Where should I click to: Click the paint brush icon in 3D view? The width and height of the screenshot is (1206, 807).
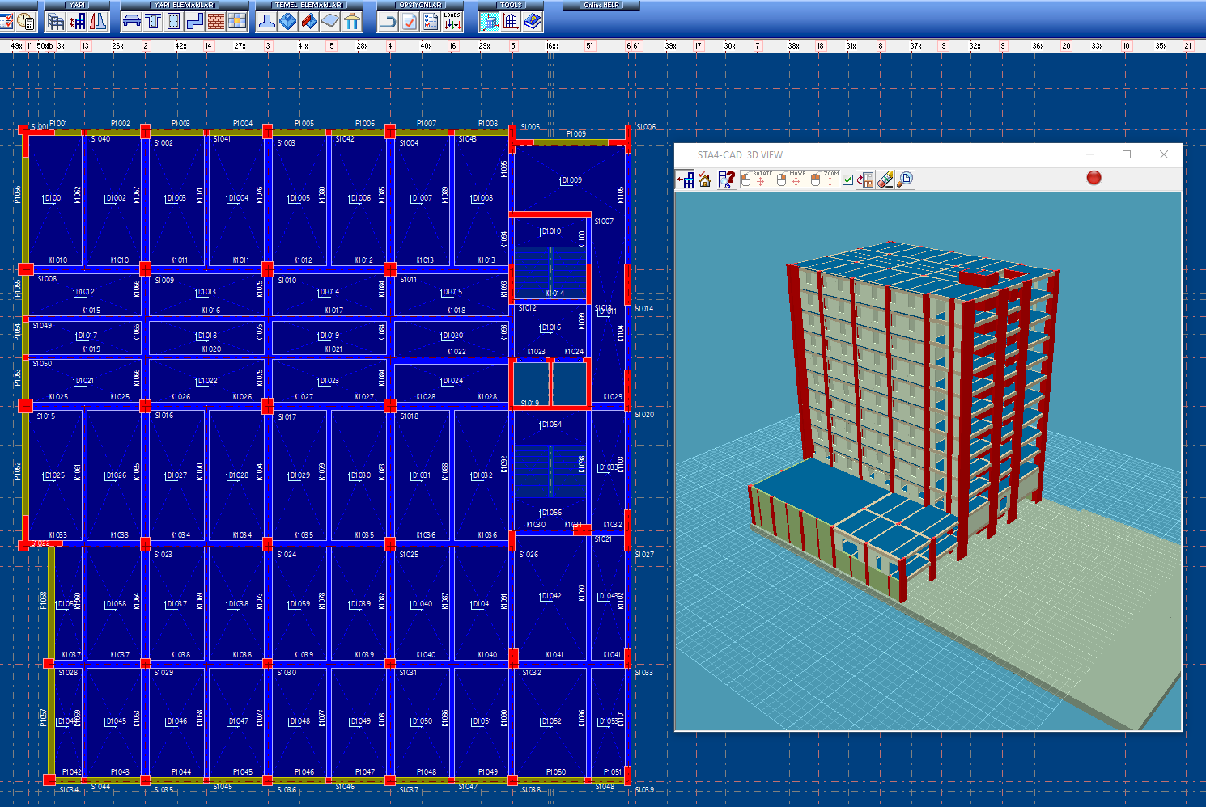[885, 180]
